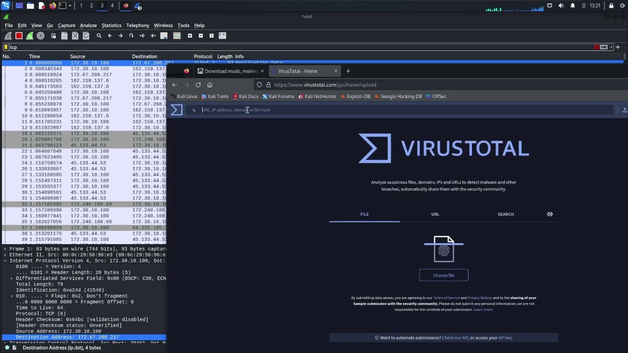Viewport: 628px width, 353px height.
Task: Open the Statistics menu
Action: click(x=111, y=25)
